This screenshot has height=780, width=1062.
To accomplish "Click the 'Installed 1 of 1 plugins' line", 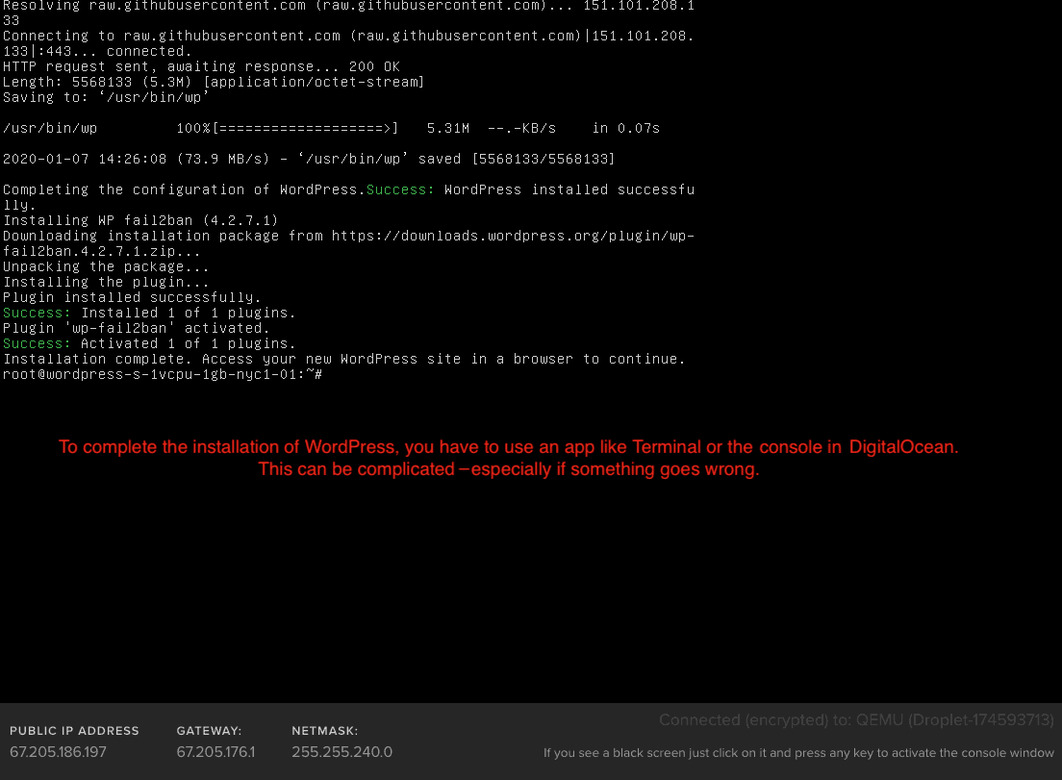I will tap(149, 313).
